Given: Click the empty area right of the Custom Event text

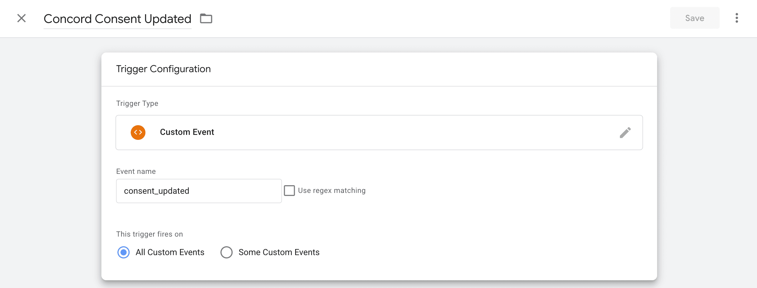Looking at the screenshot, I should 411,133.
